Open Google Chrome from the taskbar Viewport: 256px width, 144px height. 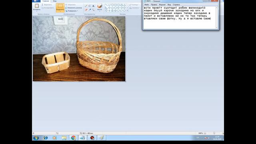click(73, 138)
